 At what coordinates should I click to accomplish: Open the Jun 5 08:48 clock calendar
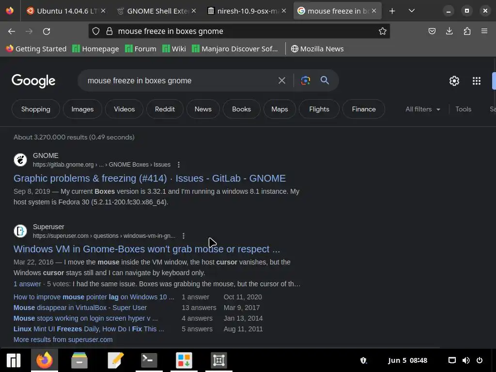pyautogui.click(x=407, y=360)
